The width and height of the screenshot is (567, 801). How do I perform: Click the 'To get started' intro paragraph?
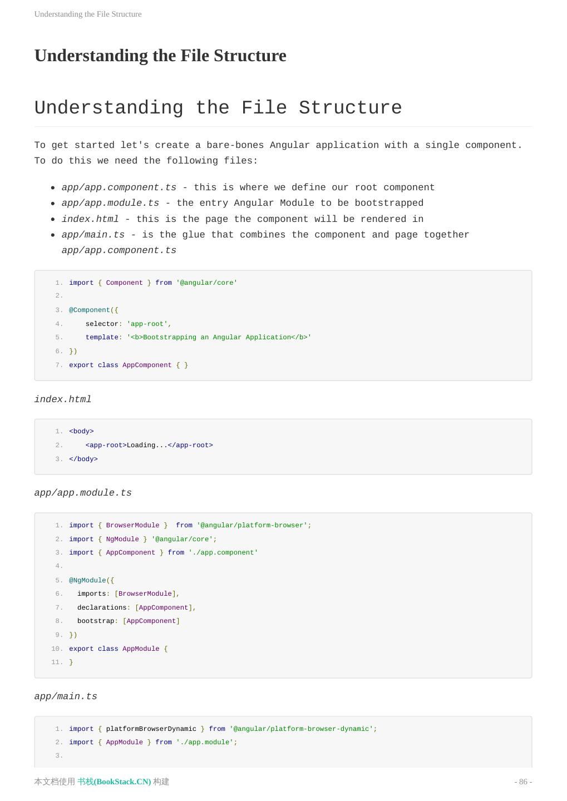(278, 153)
